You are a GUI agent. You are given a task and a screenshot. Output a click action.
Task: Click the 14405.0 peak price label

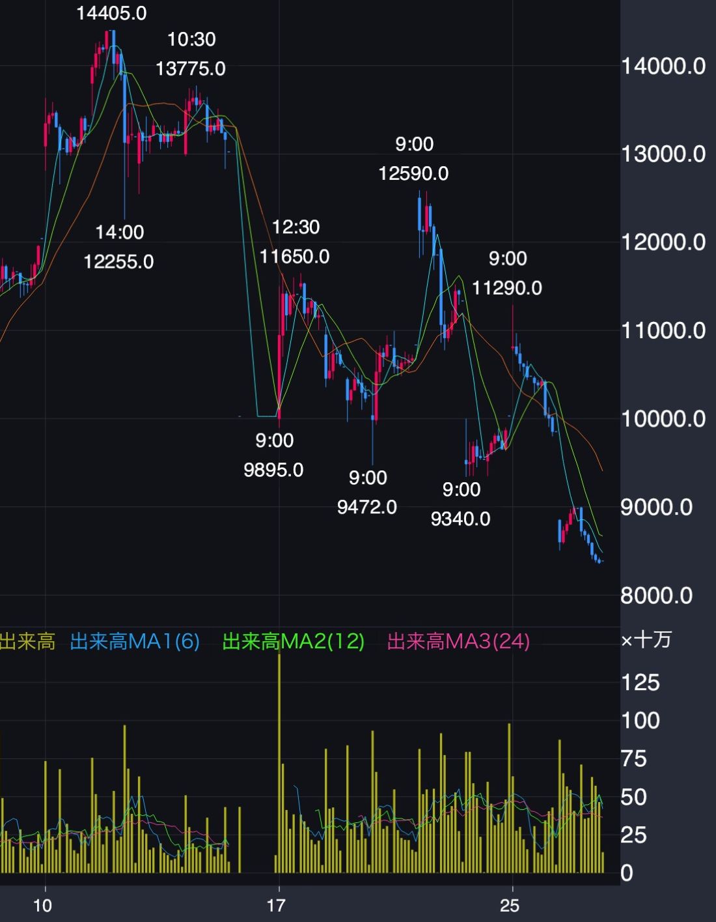click(x=111, y=13)
